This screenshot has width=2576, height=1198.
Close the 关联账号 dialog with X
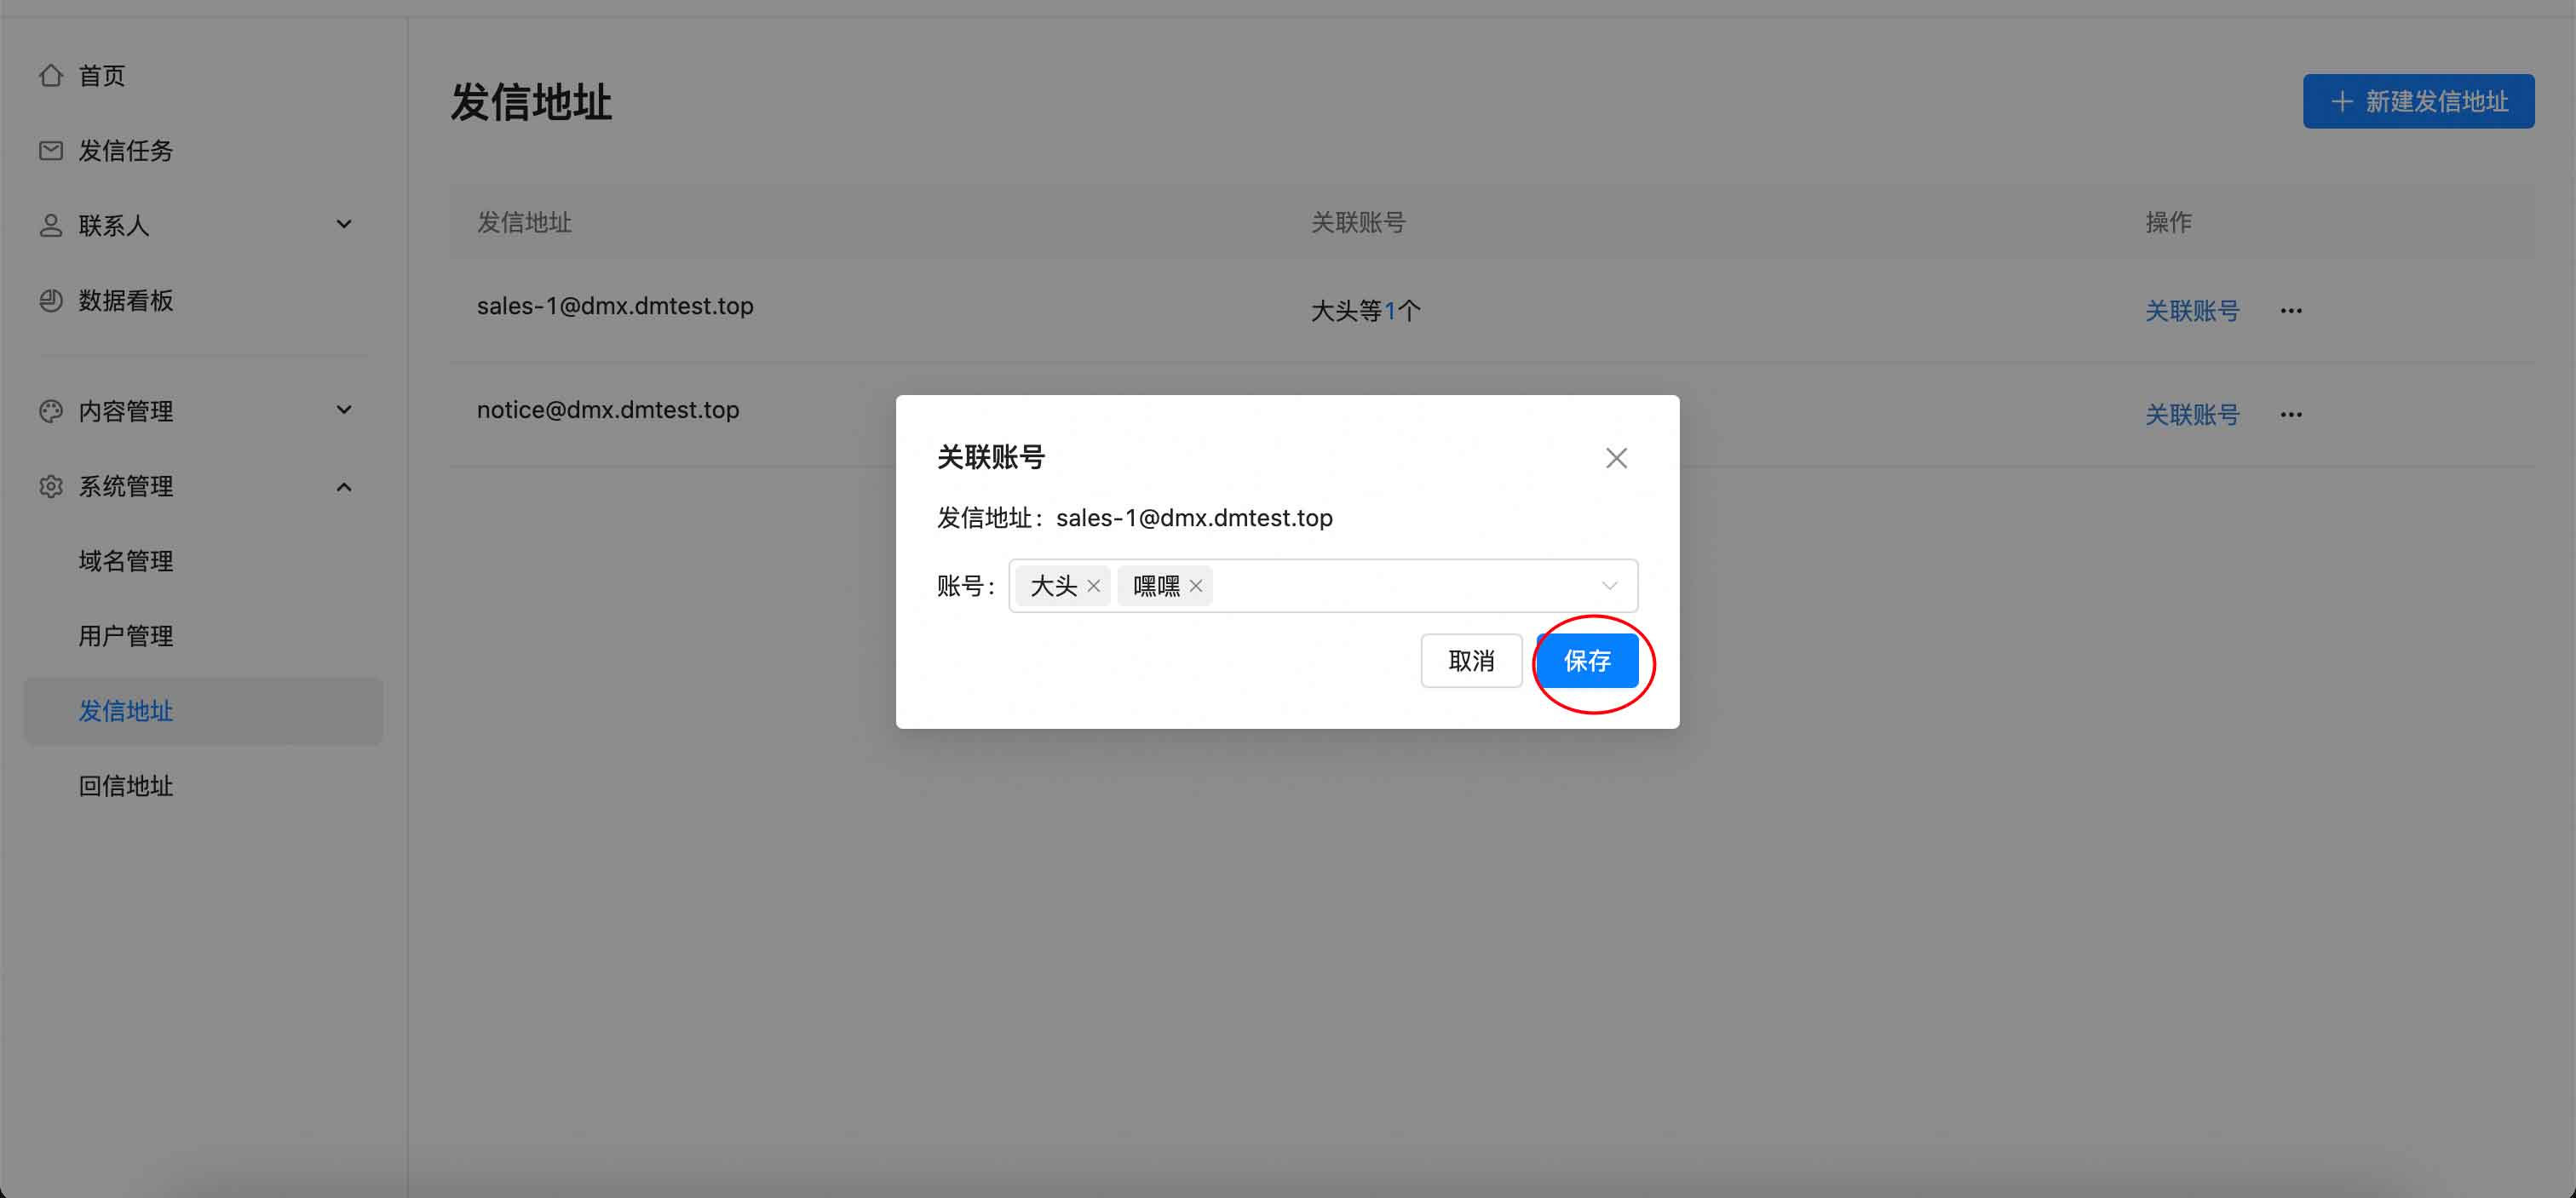[1616, 459]
